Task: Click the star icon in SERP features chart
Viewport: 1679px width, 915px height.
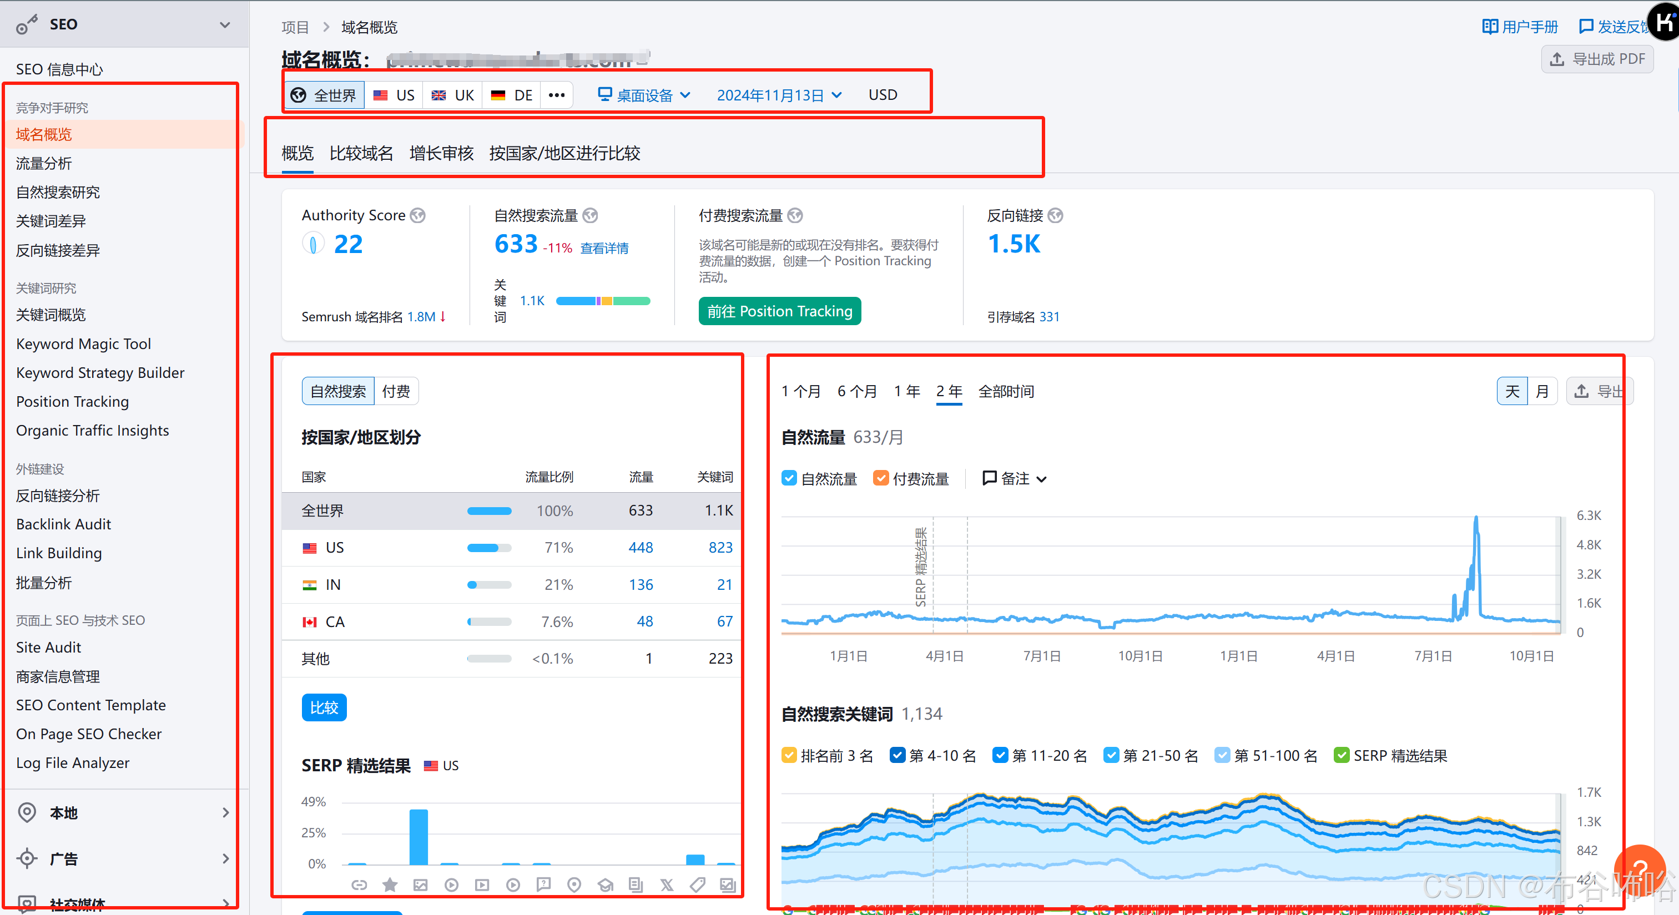Action: click(390, 884)
